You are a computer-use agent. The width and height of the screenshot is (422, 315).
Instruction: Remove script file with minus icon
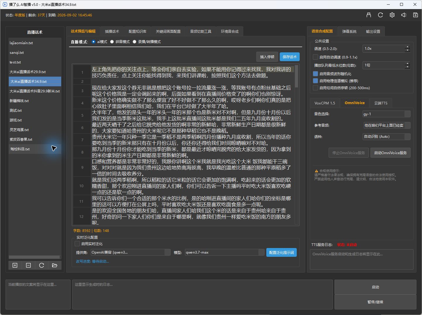click(28, 265)
